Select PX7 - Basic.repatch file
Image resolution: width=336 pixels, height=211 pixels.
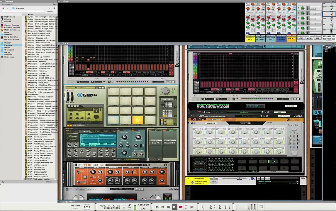click(x=37, y=137)
